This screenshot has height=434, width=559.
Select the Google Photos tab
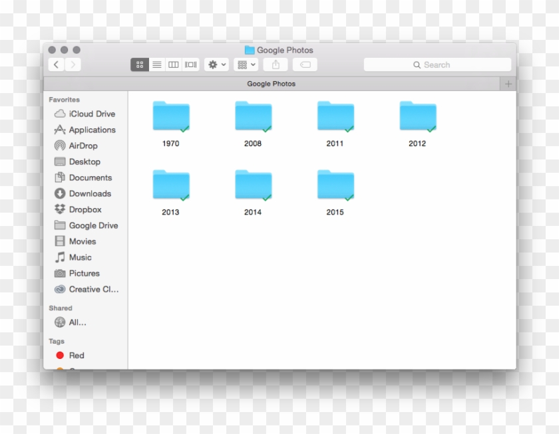[x=271, y=84]
